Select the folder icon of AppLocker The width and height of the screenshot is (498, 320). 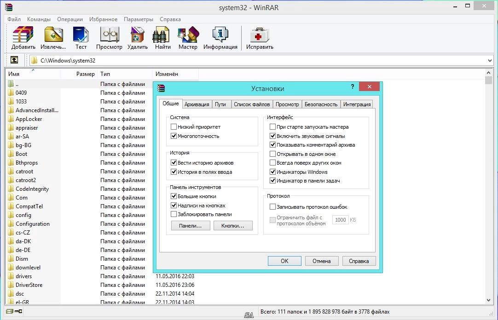tap(11, 119)
